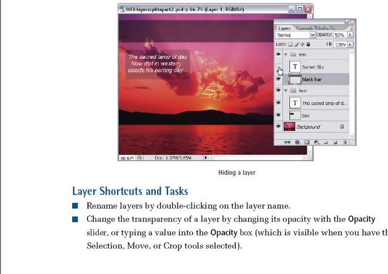Lock transparent pixels icon

click(x=290, y=44)
